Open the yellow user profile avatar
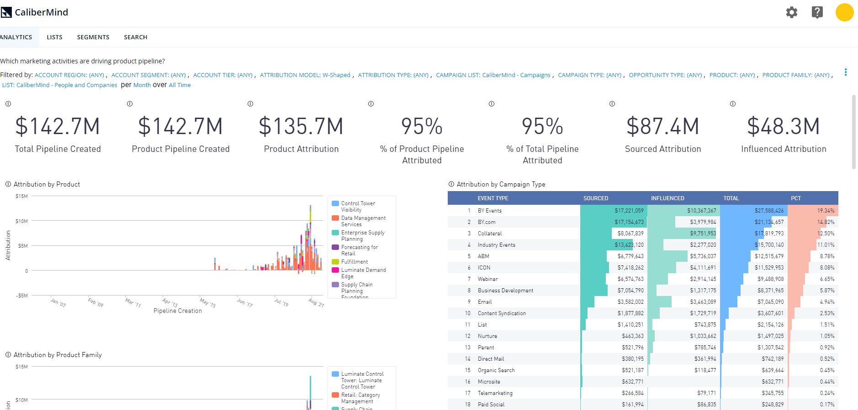858x410 pixels. 845,12
